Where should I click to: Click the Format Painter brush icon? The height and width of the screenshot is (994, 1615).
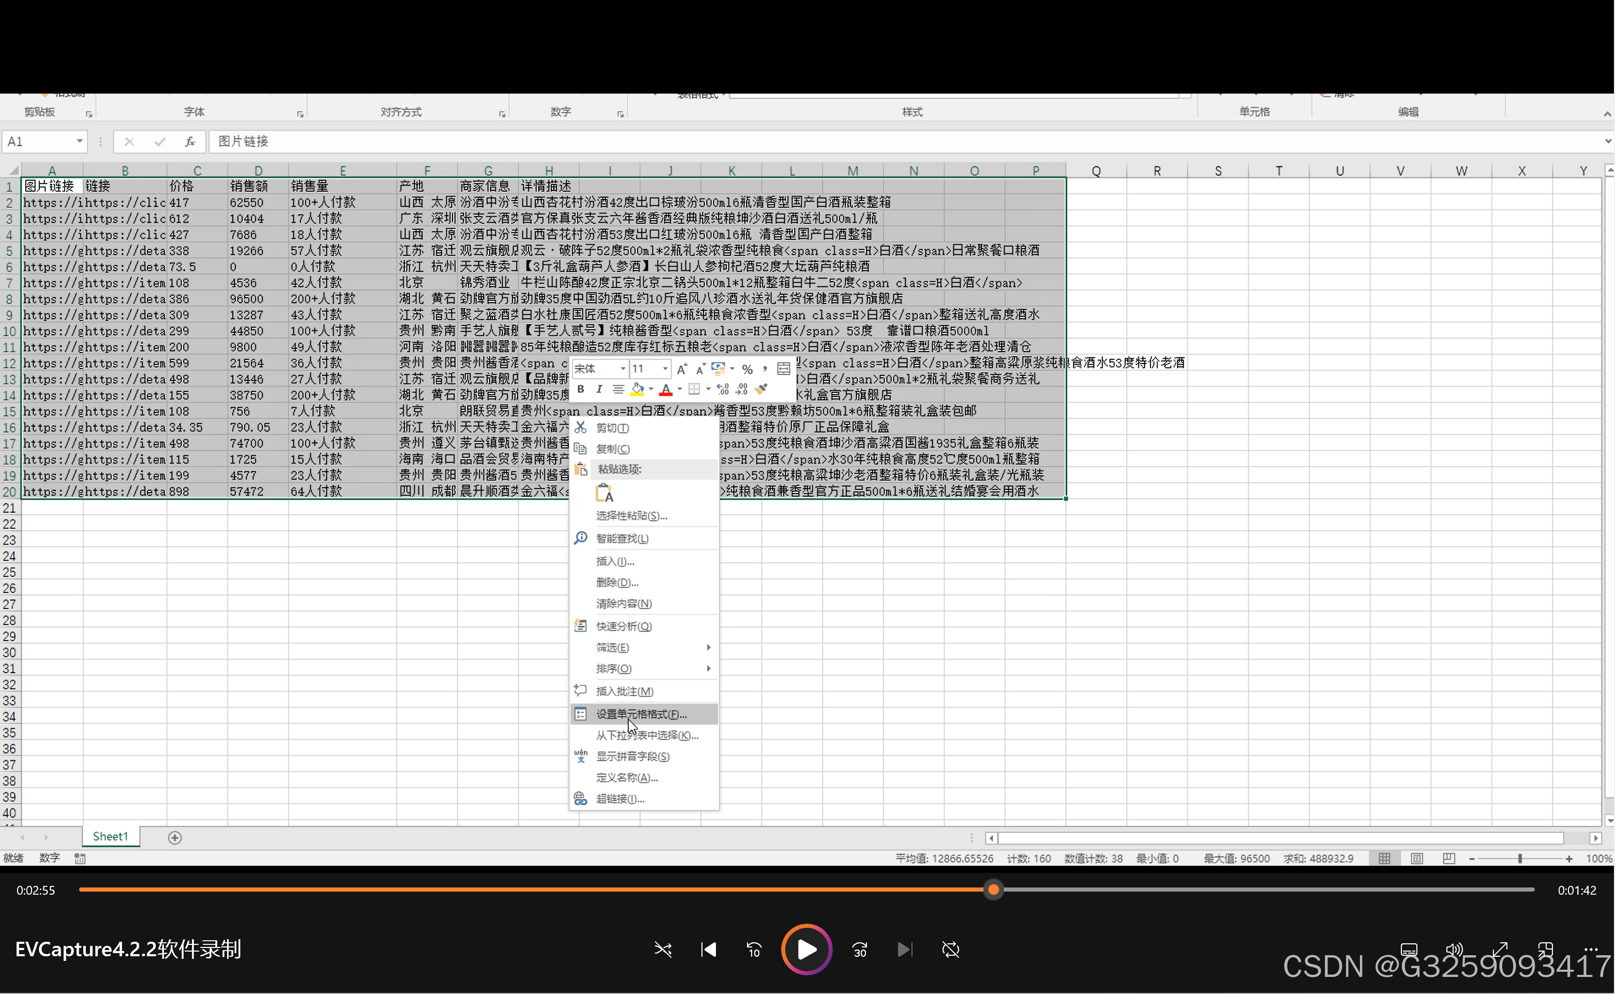[761, 389]
